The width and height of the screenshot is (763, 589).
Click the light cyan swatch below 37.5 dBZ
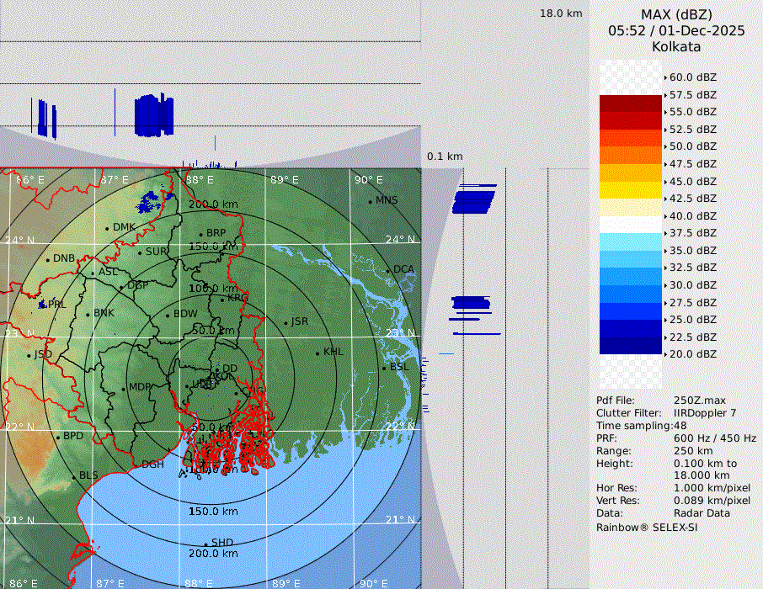(x=630, y=241)
